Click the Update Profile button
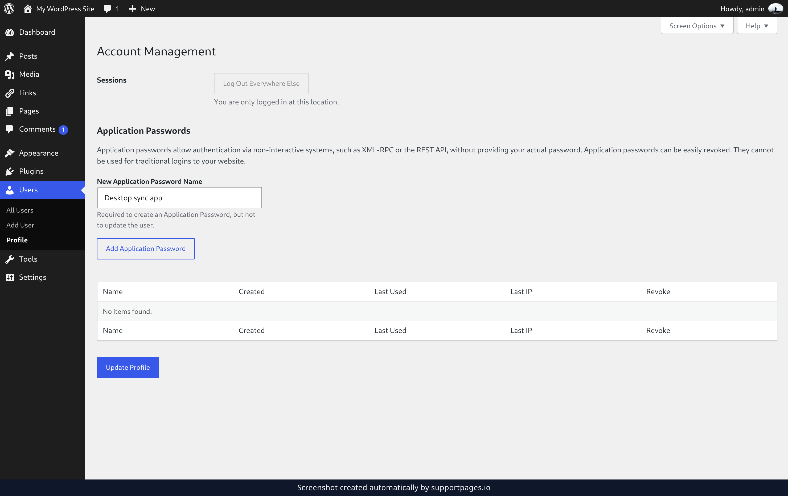Image resolution: width=788 pixels, height=496 pixels. [128, 367]
